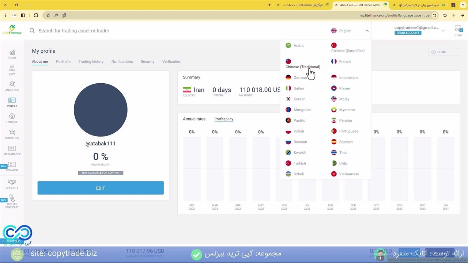Select the Profitability annual rates link

224,119
